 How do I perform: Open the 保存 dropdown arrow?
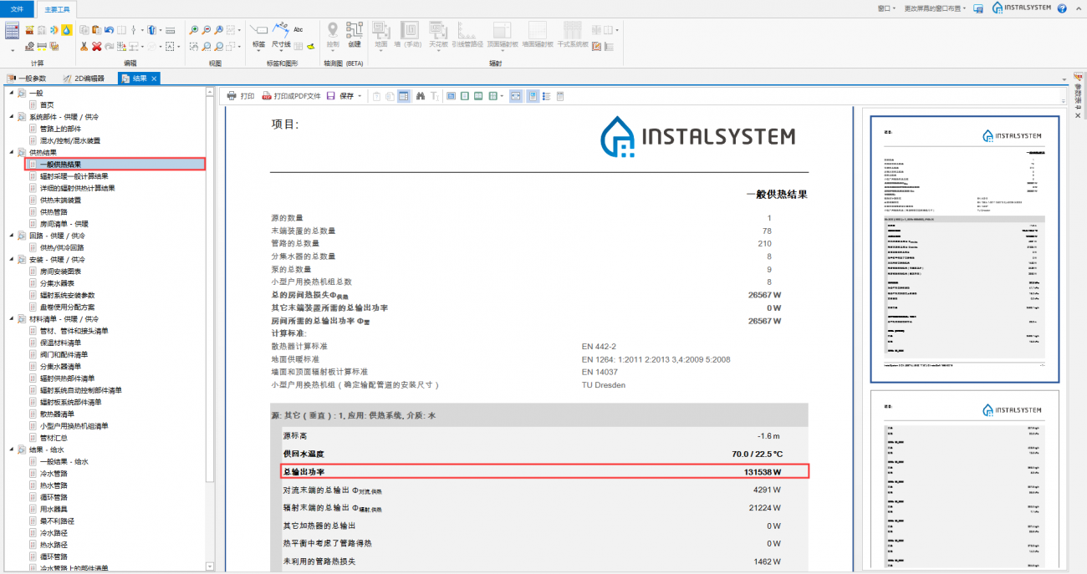(360, 96)
